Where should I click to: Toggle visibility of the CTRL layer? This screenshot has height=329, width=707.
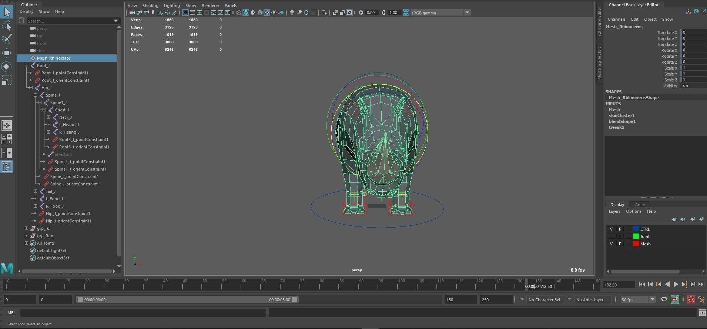[x=611, y=229]
